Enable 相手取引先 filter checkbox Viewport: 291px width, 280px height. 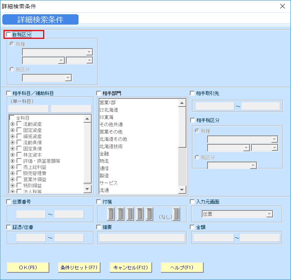pos(192,93)
